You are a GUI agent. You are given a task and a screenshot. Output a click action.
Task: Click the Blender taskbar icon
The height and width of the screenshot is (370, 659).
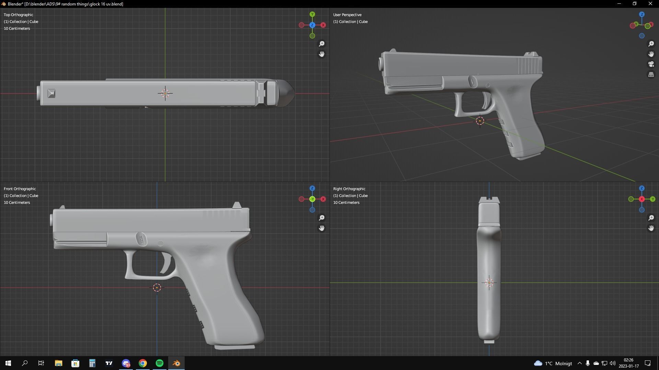pyautogui.click(x=176, y=363)
